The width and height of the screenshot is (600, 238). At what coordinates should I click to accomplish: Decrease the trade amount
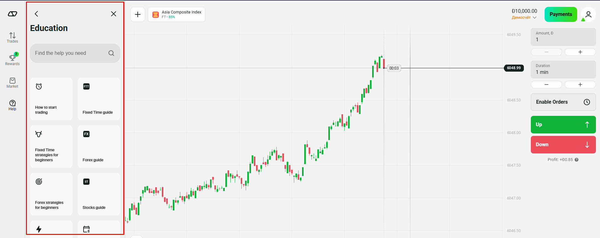click(546, 52)
